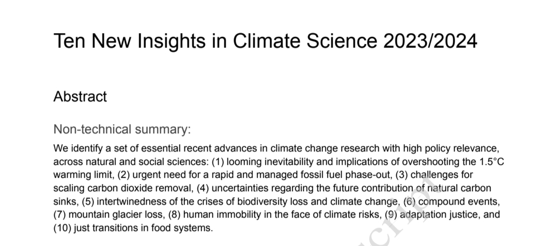Click on '2023/2024' in the title

point(430,41)
